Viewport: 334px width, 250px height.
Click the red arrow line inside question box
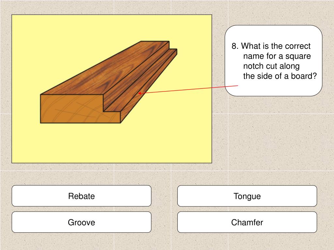[232, 86]
